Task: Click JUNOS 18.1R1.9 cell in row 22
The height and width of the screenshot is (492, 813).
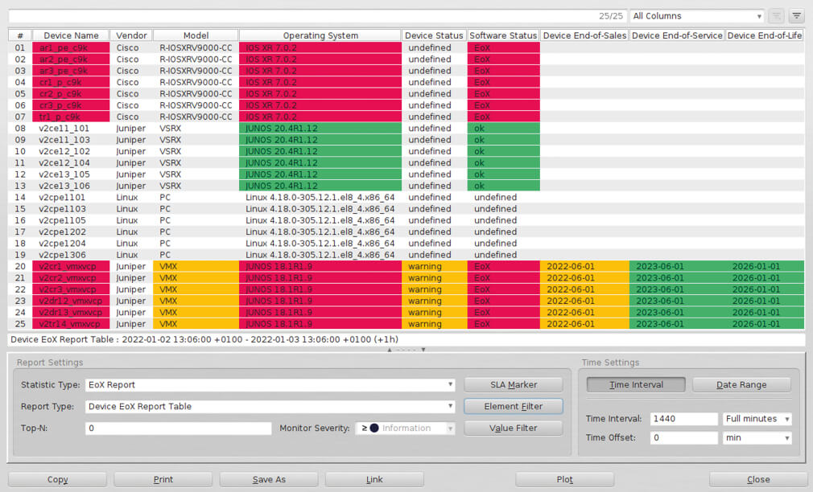Action: click(x=320, y=289)
